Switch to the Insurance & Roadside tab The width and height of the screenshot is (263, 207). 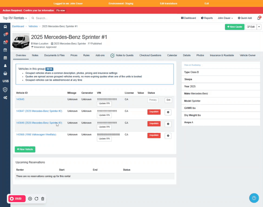pyautogui.click(x=222, y=55)
